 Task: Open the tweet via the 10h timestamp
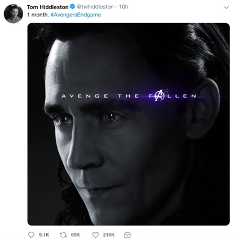tap(123, 7)
